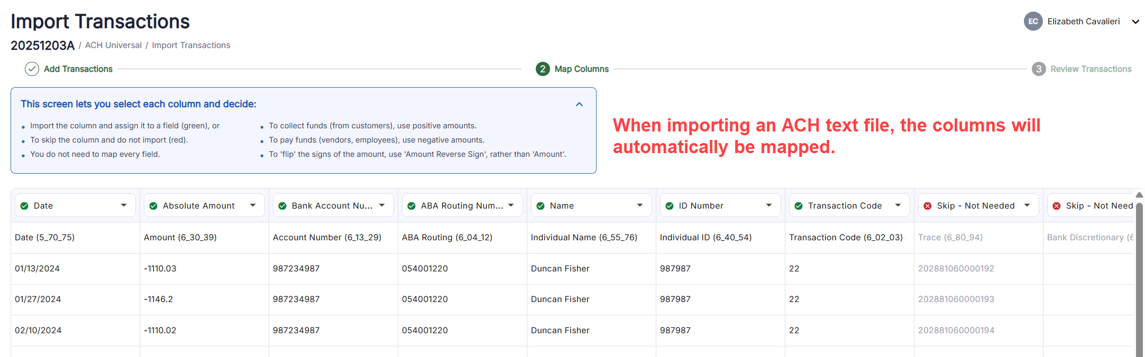Open the Bank Account Number mapping dropdown
The width and height of the screenshot is (1145, 357).
[382, 205]
